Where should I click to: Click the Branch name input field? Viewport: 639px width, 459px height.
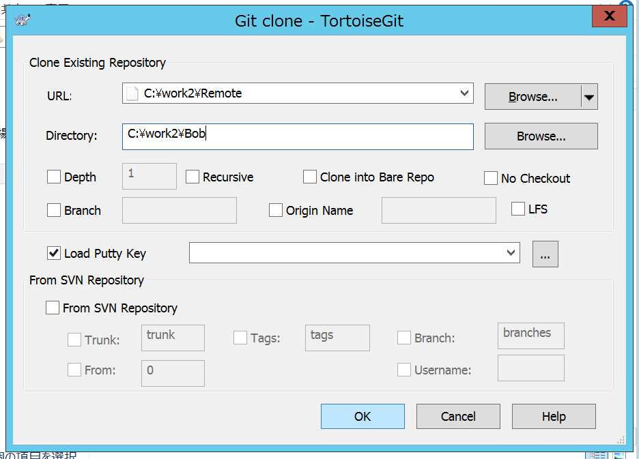tap(180, 211)
